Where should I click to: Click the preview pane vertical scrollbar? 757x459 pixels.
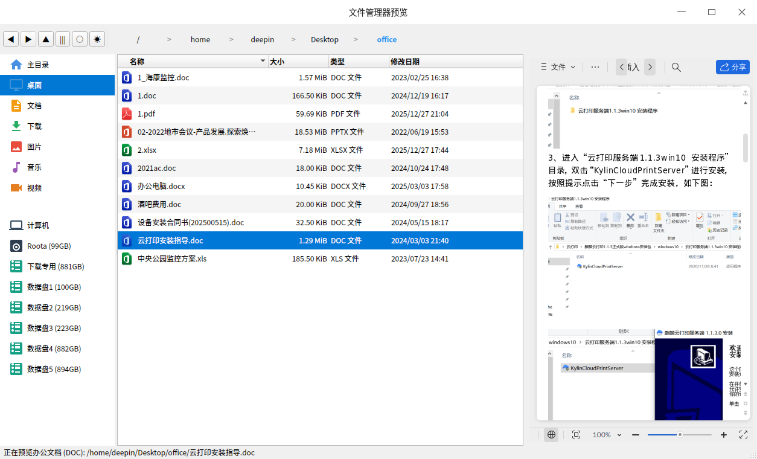[746, 148]
